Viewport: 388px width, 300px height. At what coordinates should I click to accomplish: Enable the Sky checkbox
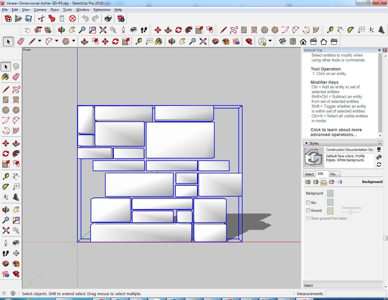[308, 203]
